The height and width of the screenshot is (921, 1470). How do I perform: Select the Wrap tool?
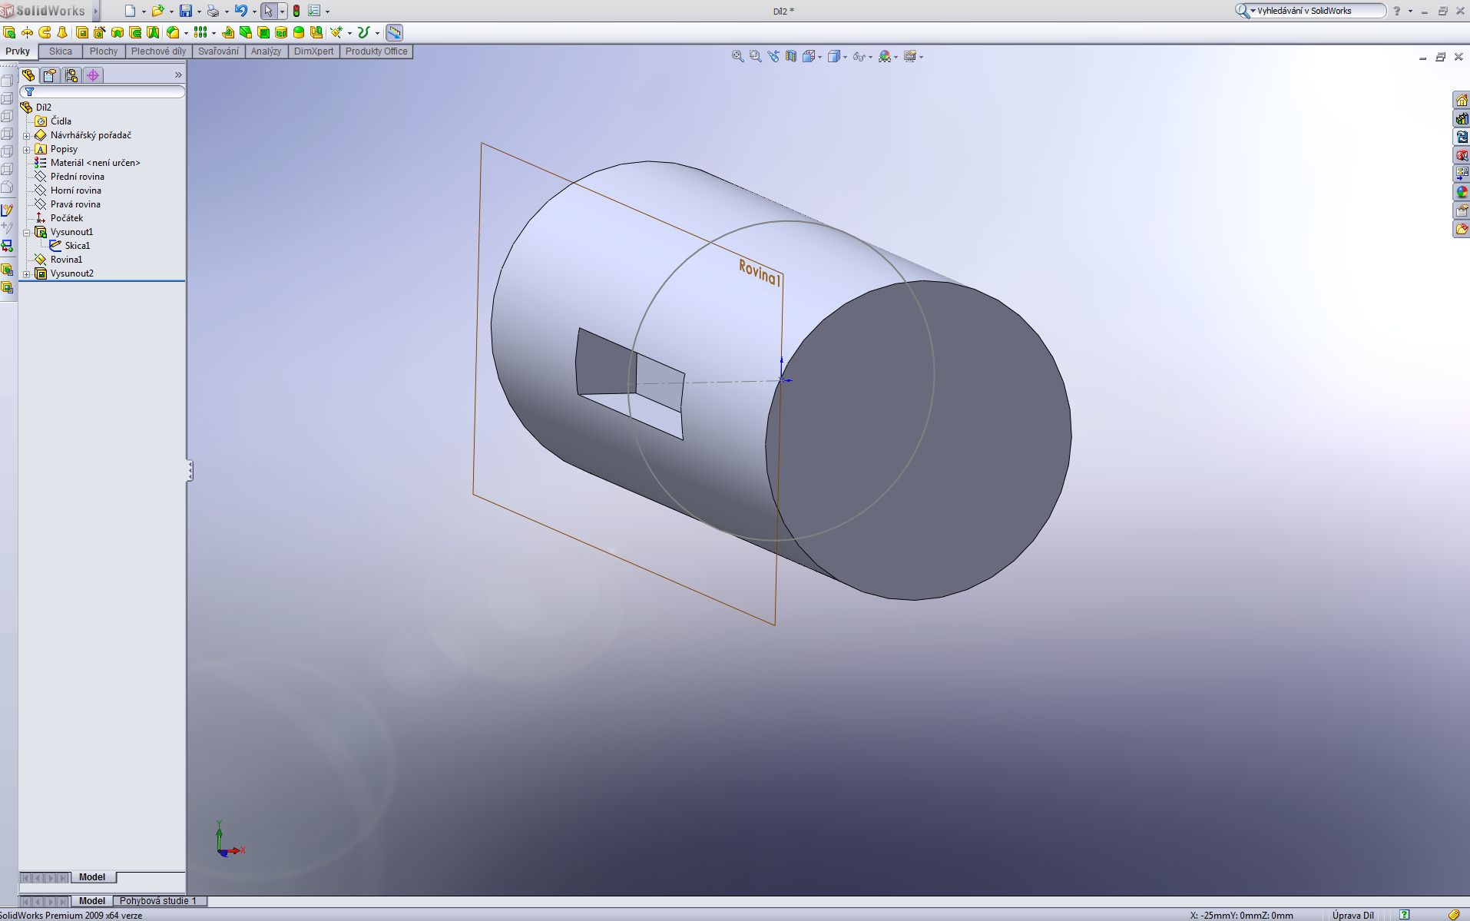(281, 32)
